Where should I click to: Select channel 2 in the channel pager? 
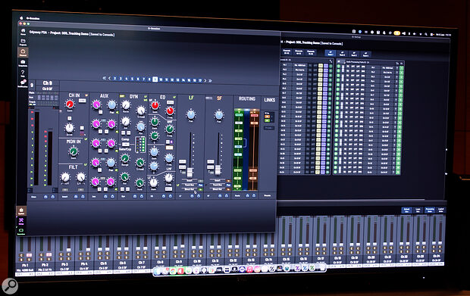pos(114,79)
